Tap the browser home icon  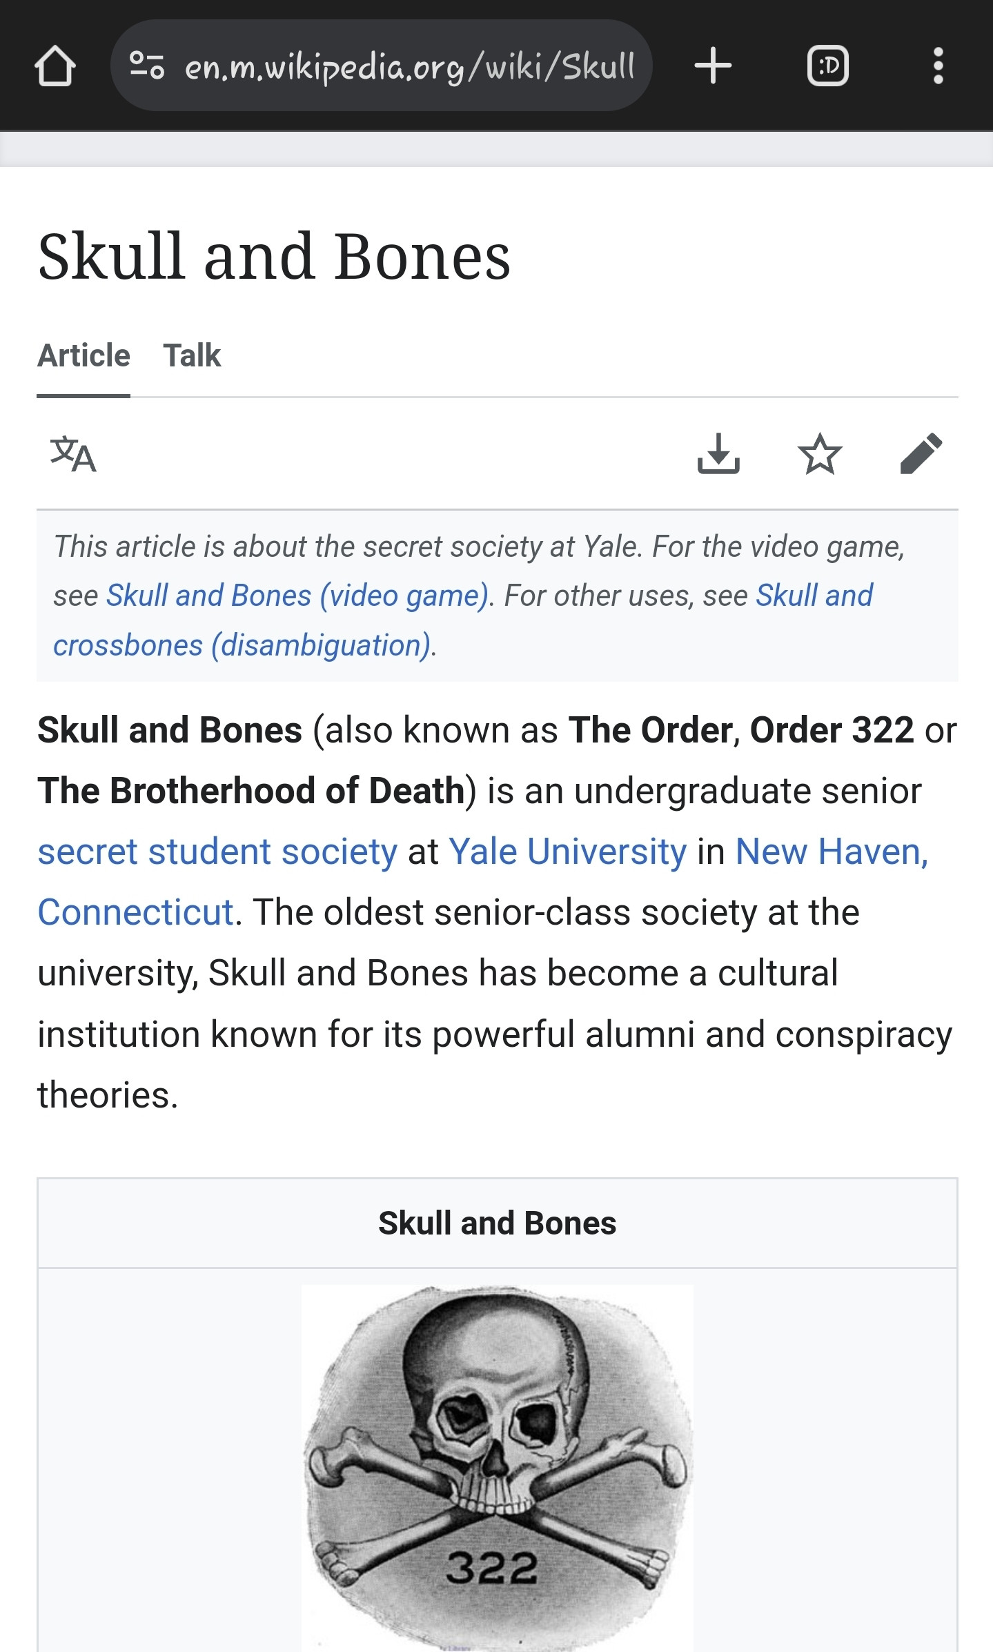click(55, 66)
